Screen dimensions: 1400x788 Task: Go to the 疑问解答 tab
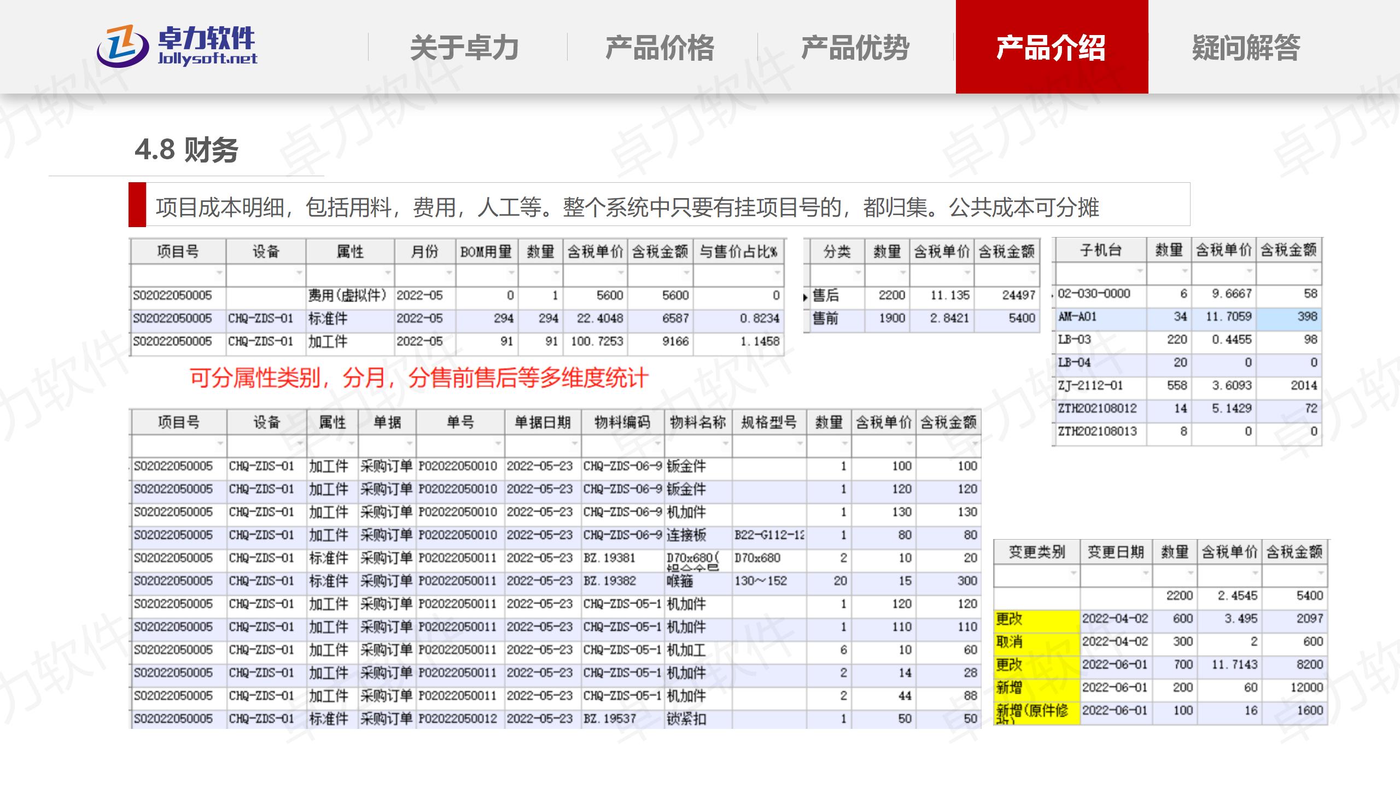(x=1246, y=47)
